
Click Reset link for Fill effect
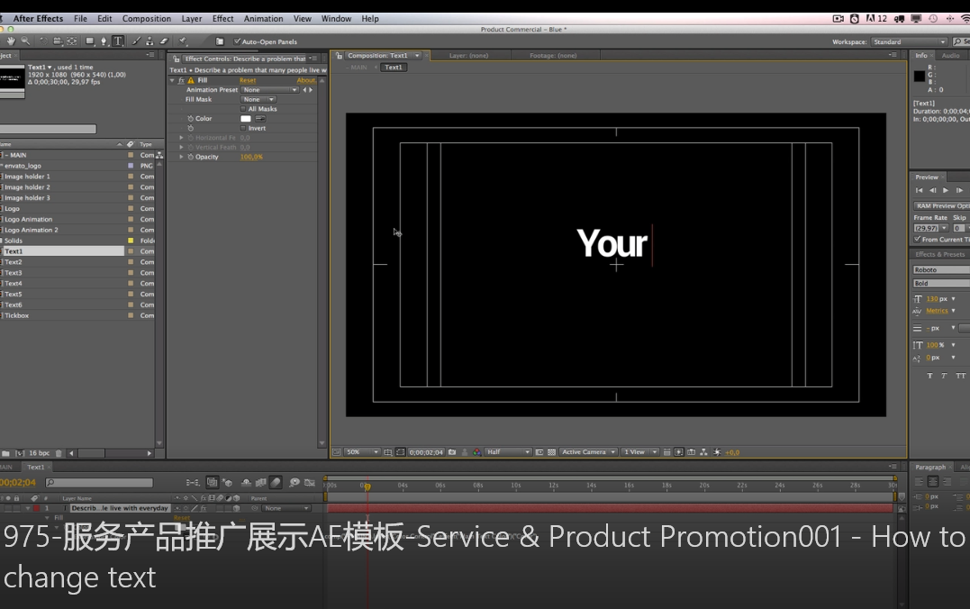pos(248,80)
